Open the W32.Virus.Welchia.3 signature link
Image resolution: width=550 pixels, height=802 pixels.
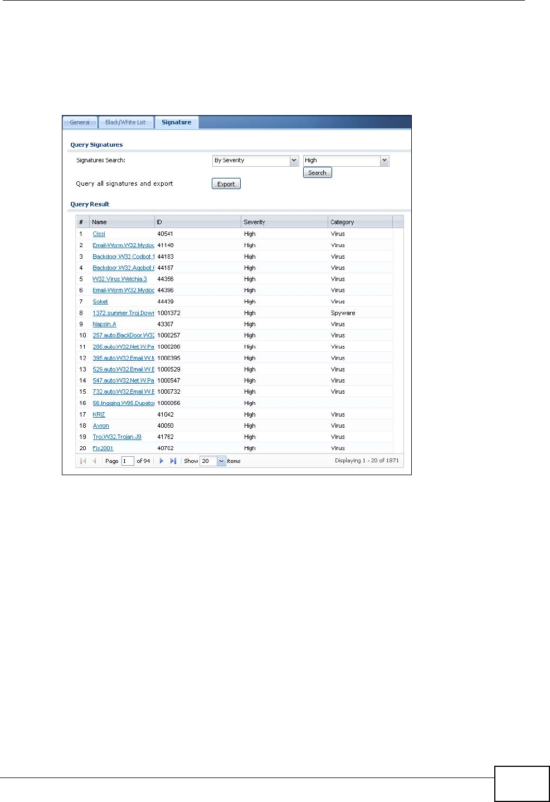tap(120, 279)
